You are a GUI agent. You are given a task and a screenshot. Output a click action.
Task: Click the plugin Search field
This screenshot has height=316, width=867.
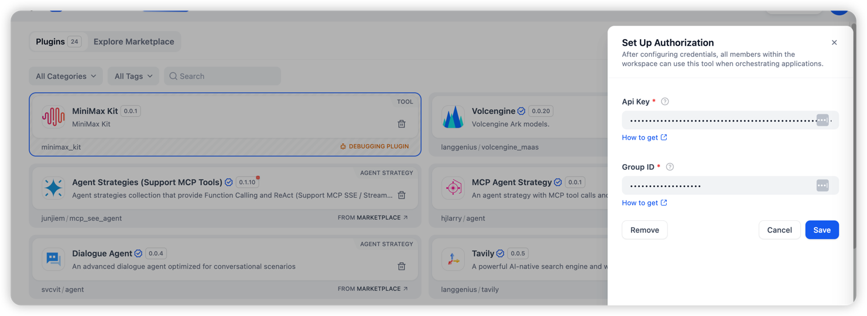222,76
